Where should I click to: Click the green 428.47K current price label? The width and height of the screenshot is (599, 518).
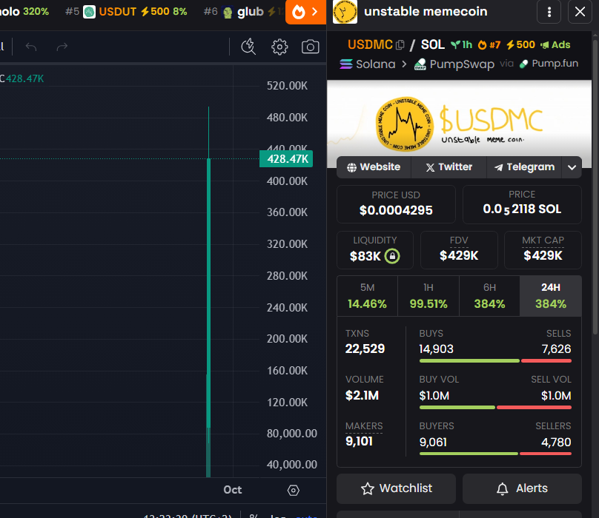pos(286,159)
